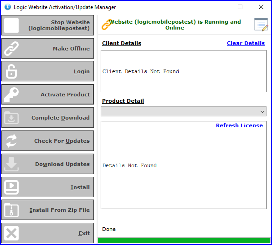This screenshot has width=272, height=245.
Task: Click the download arrow icon
Action: point(11,164)
